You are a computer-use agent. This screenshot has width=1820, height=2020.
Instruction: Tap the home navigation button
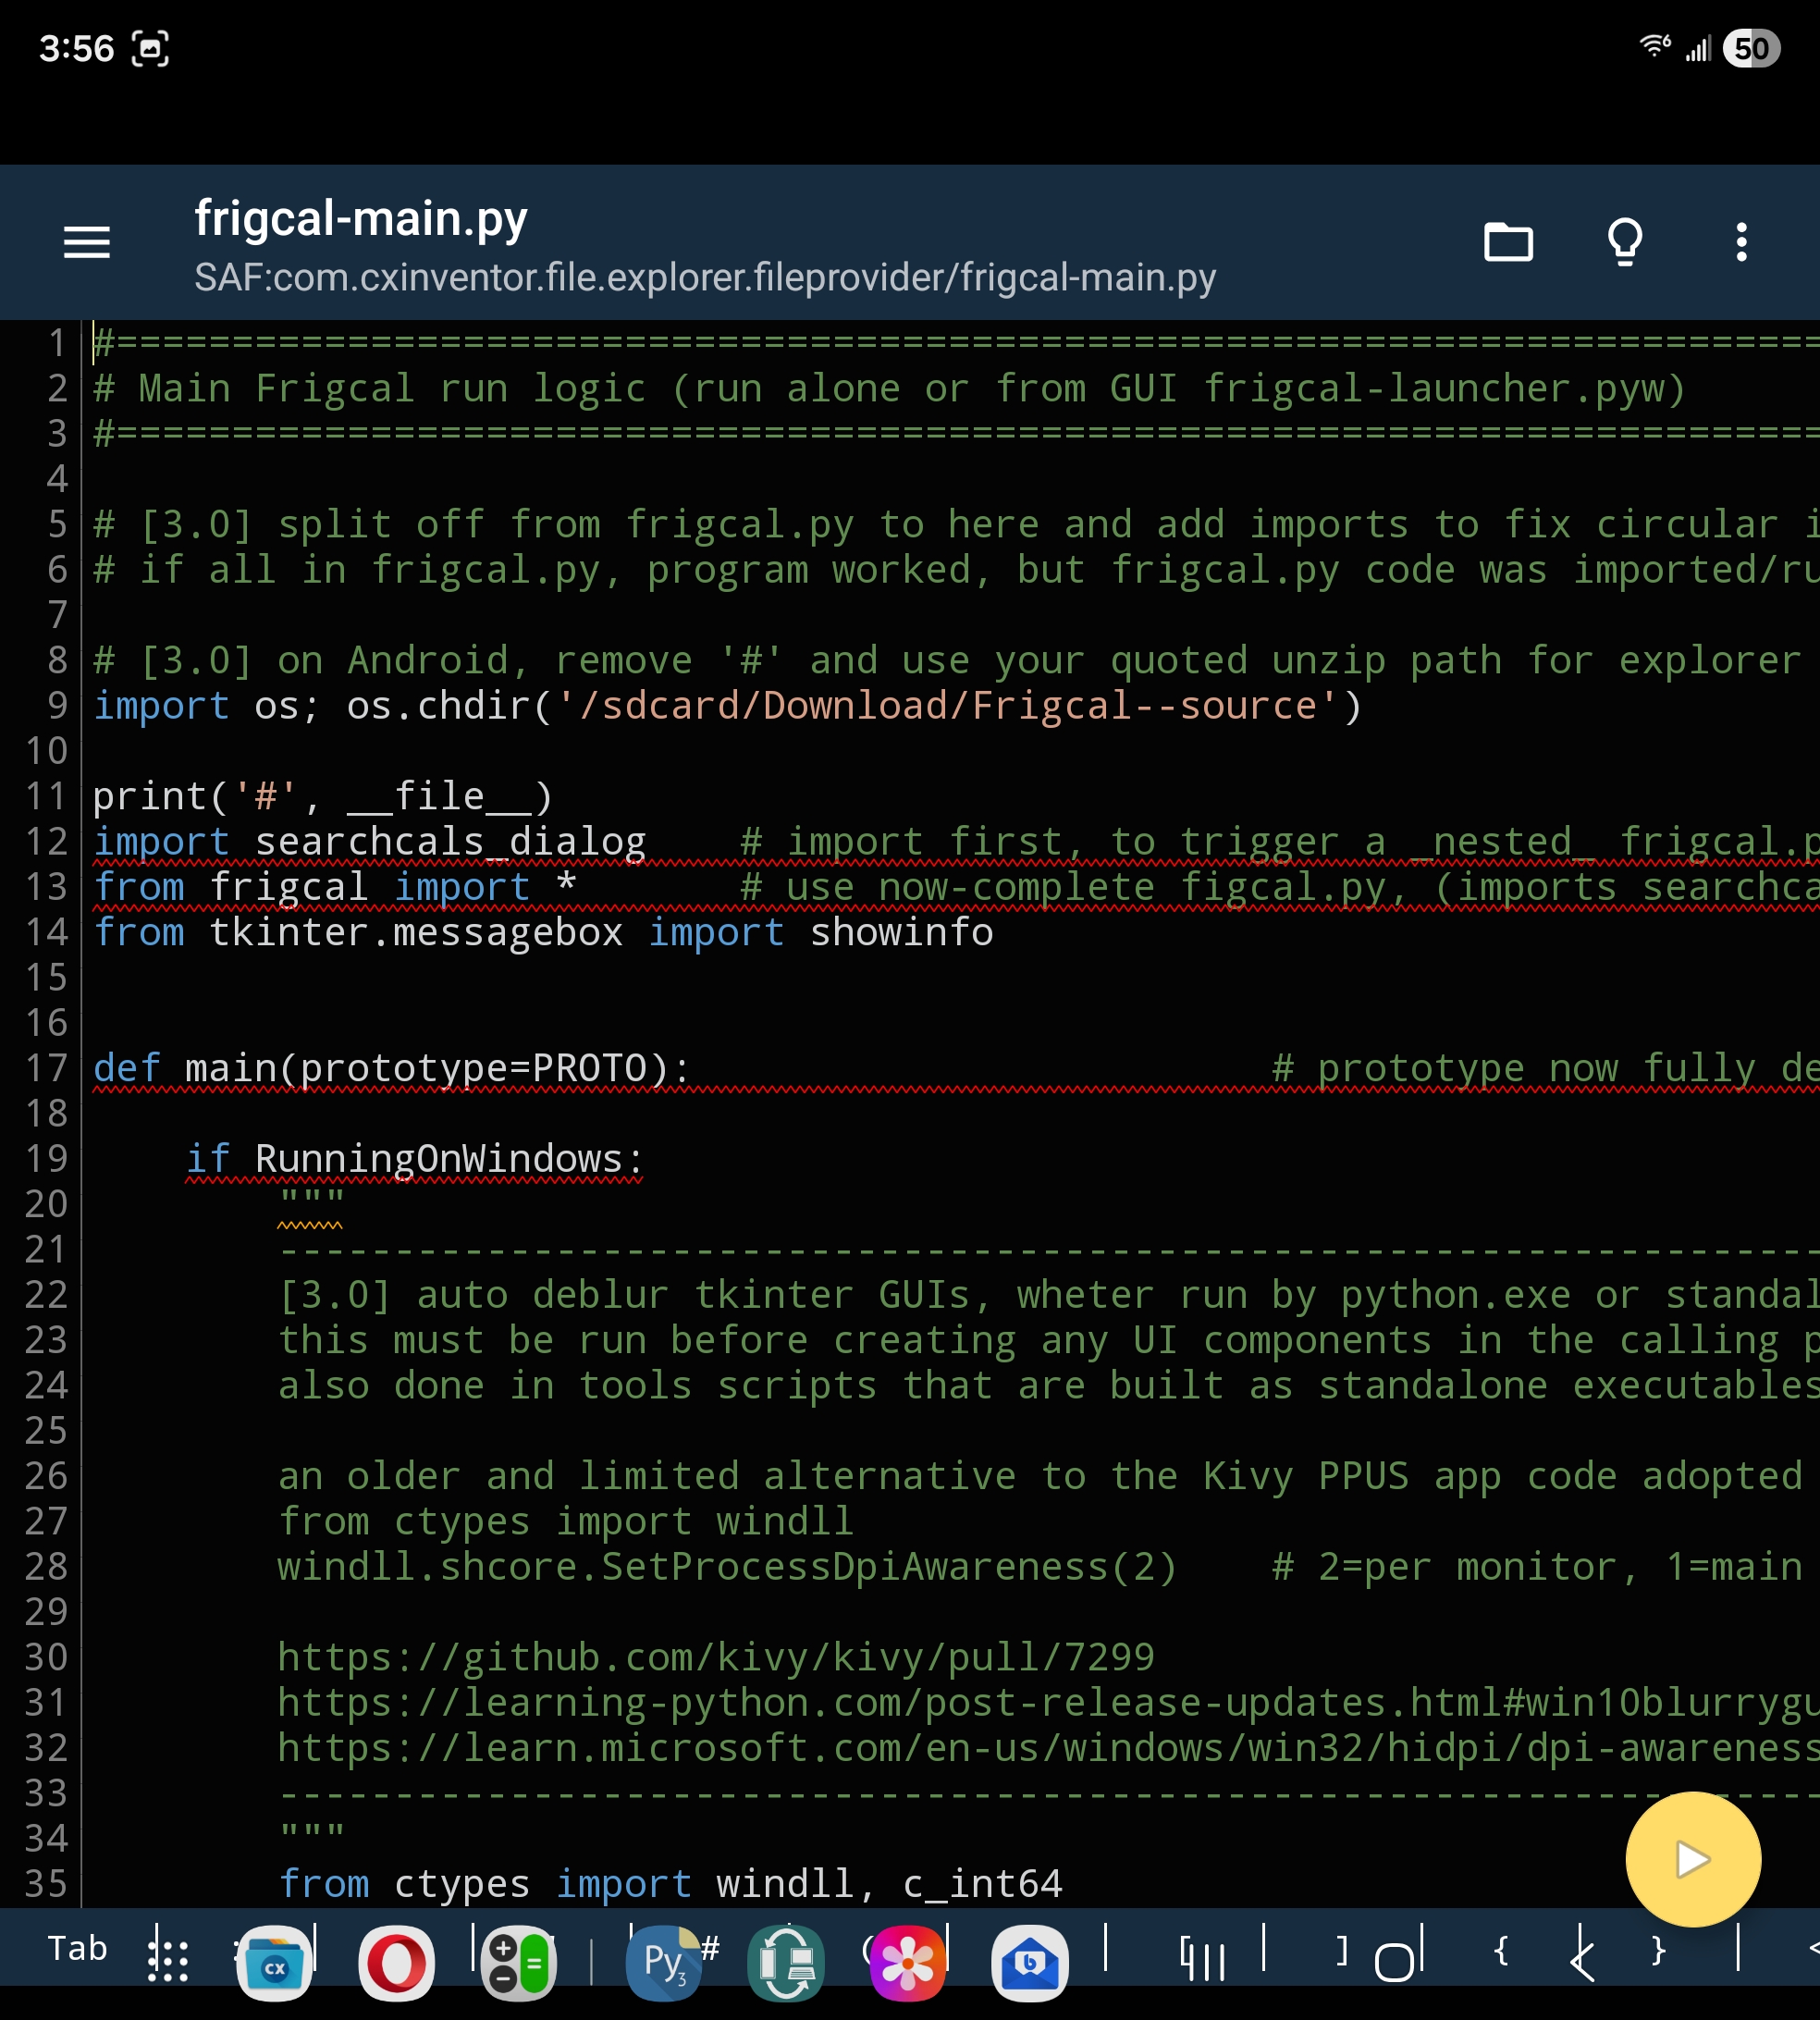pos(1394,1962)
